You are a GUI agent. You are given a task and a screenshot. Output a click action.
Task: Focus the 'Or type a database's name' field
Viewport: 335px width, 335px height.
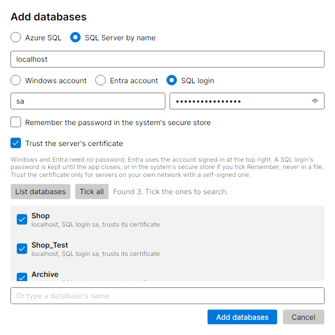(x=167, y=296)
